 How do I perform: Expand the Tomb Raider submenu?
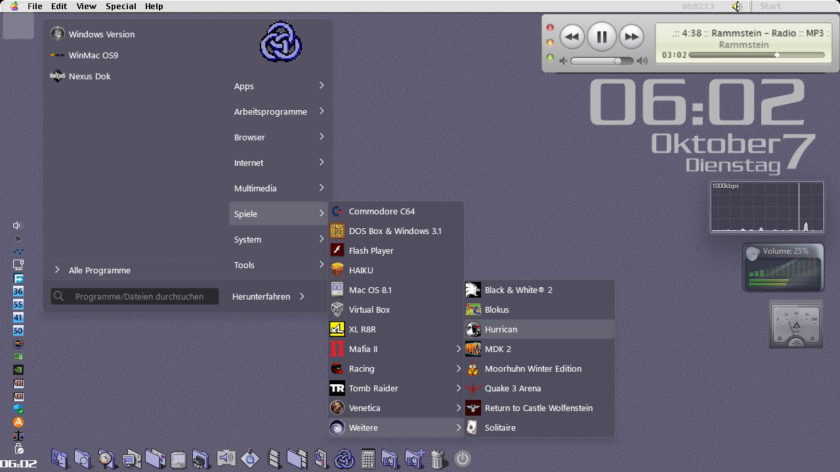(x=396, y=388)
